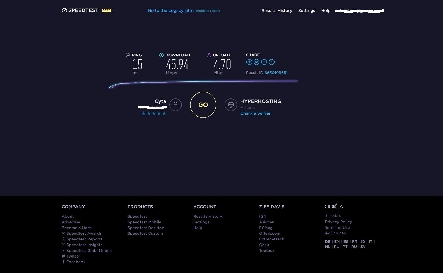Viewport: 443px width, 273px height.
Task: Open Settings in top navigation
Action: (307, 11)
